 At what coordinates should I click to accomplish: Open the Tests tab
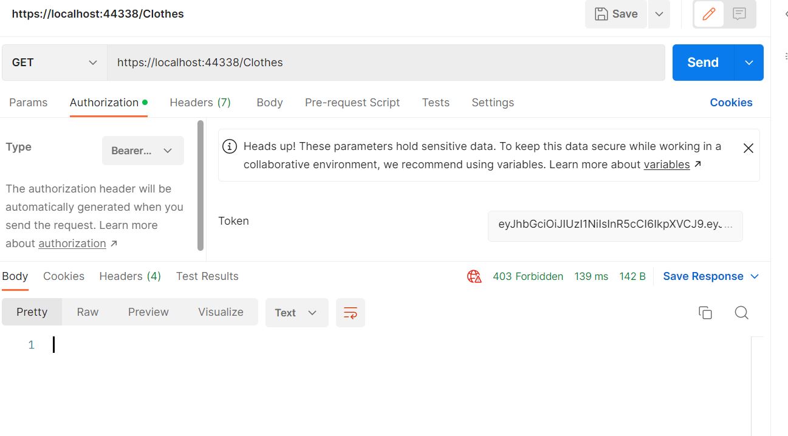coord(436,102)
